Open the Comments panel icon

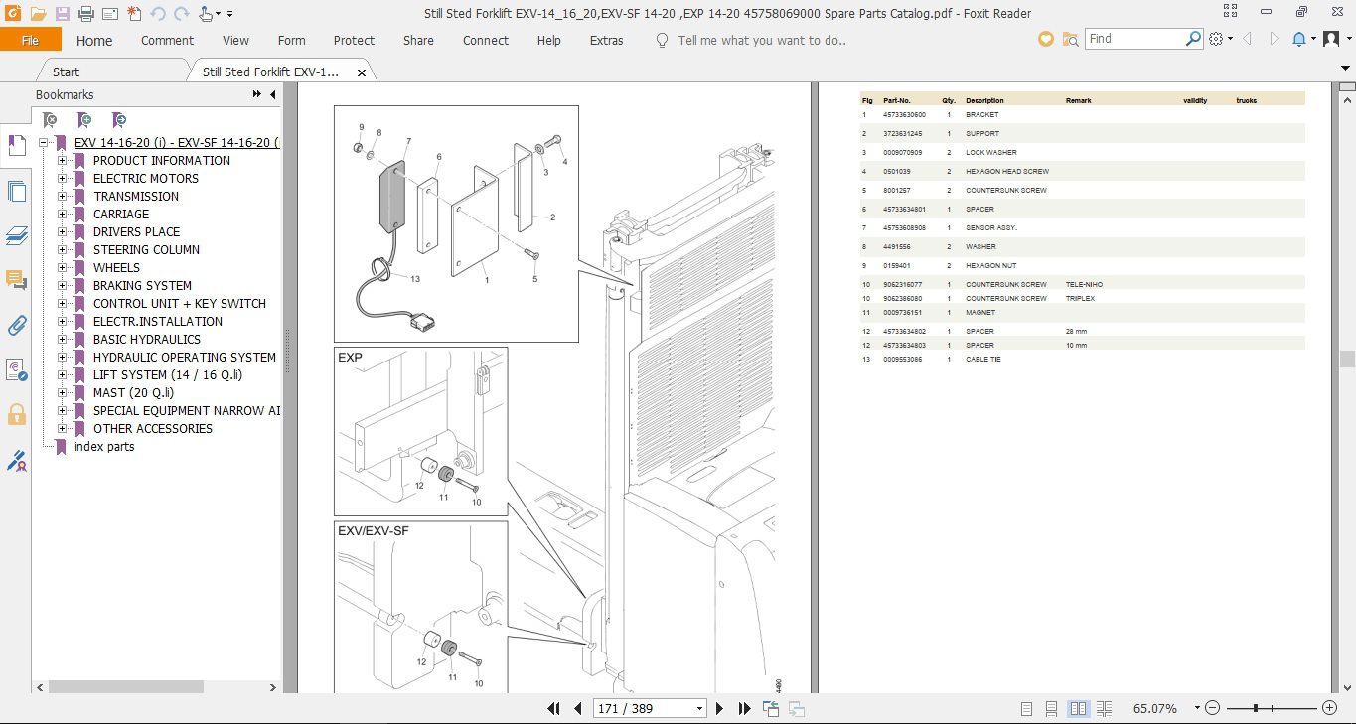[16, 280]
